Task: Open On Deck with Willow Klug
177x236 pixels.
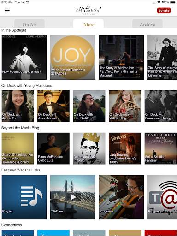Action: click(125, 106)
